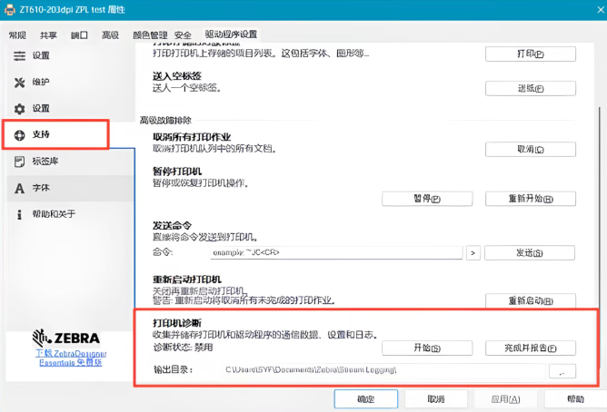Click the bottom 帮助 help button
The image size is (607, 412).
(575, 399)
